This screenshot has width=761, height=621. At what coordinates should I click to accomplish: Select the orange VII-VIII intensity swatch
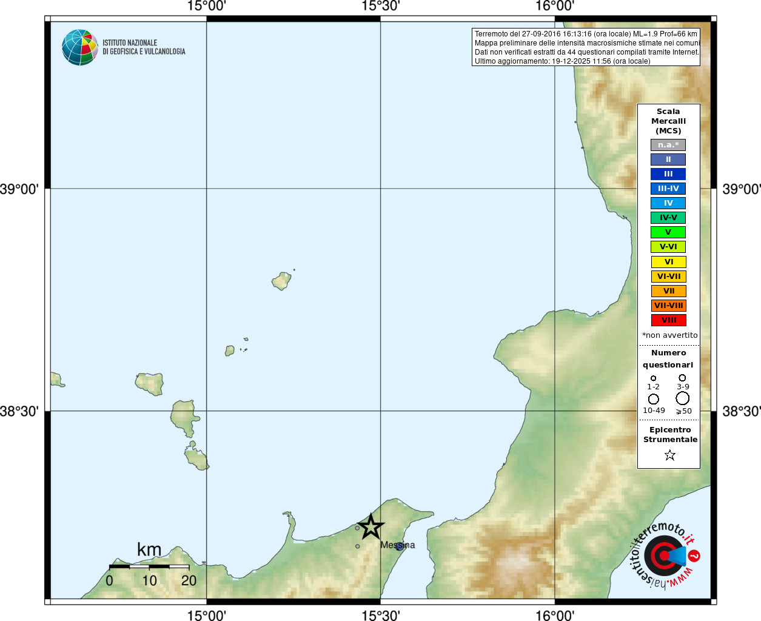pyautogui.click(x=668, y=306)
